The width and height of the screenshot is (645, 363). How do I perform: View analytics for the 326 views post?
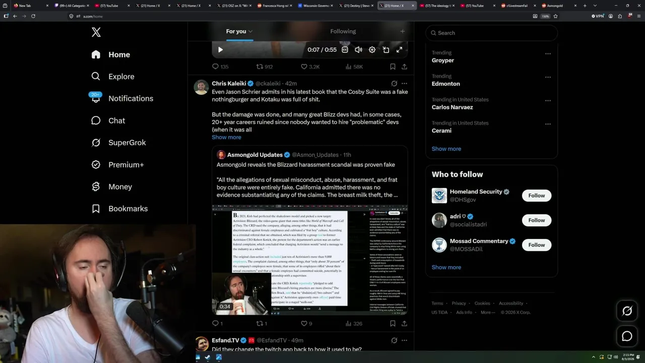click(x=354, y=324)
